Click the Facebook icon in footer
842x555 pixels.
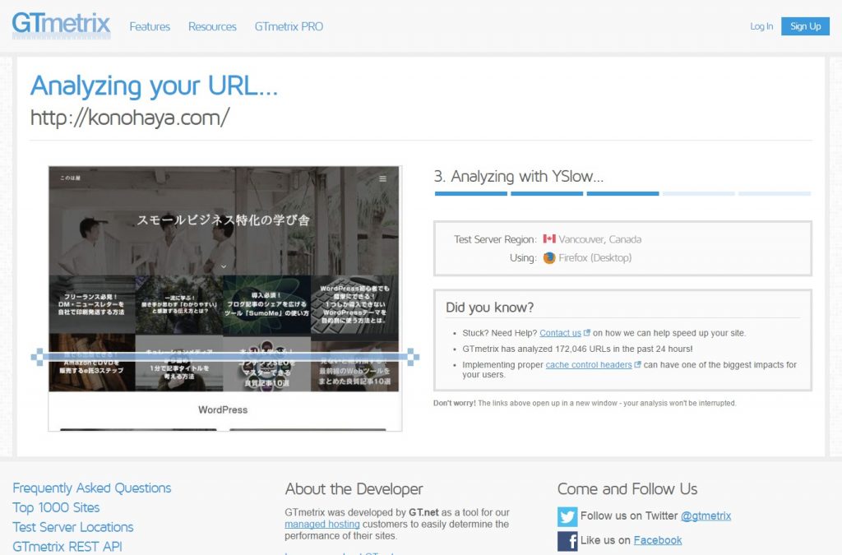pos(567,540)
